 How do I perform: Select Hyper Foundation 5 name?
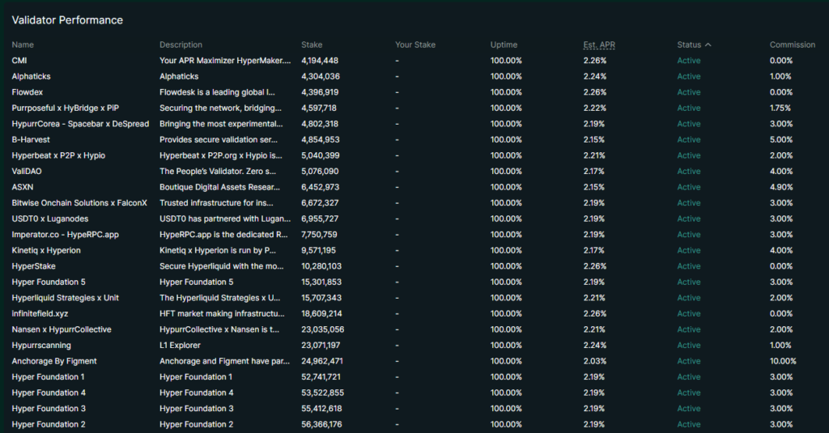[x=49, y=282]
